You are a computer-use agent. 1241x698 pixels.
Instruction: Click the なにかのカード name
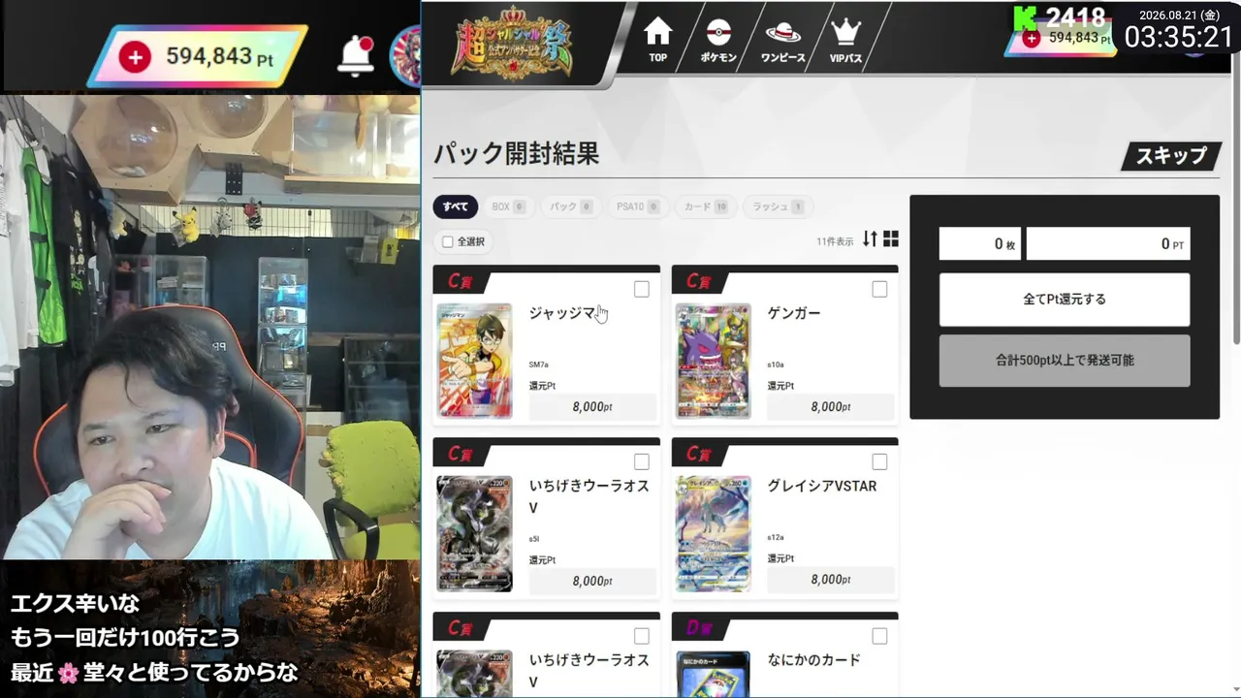813,660
